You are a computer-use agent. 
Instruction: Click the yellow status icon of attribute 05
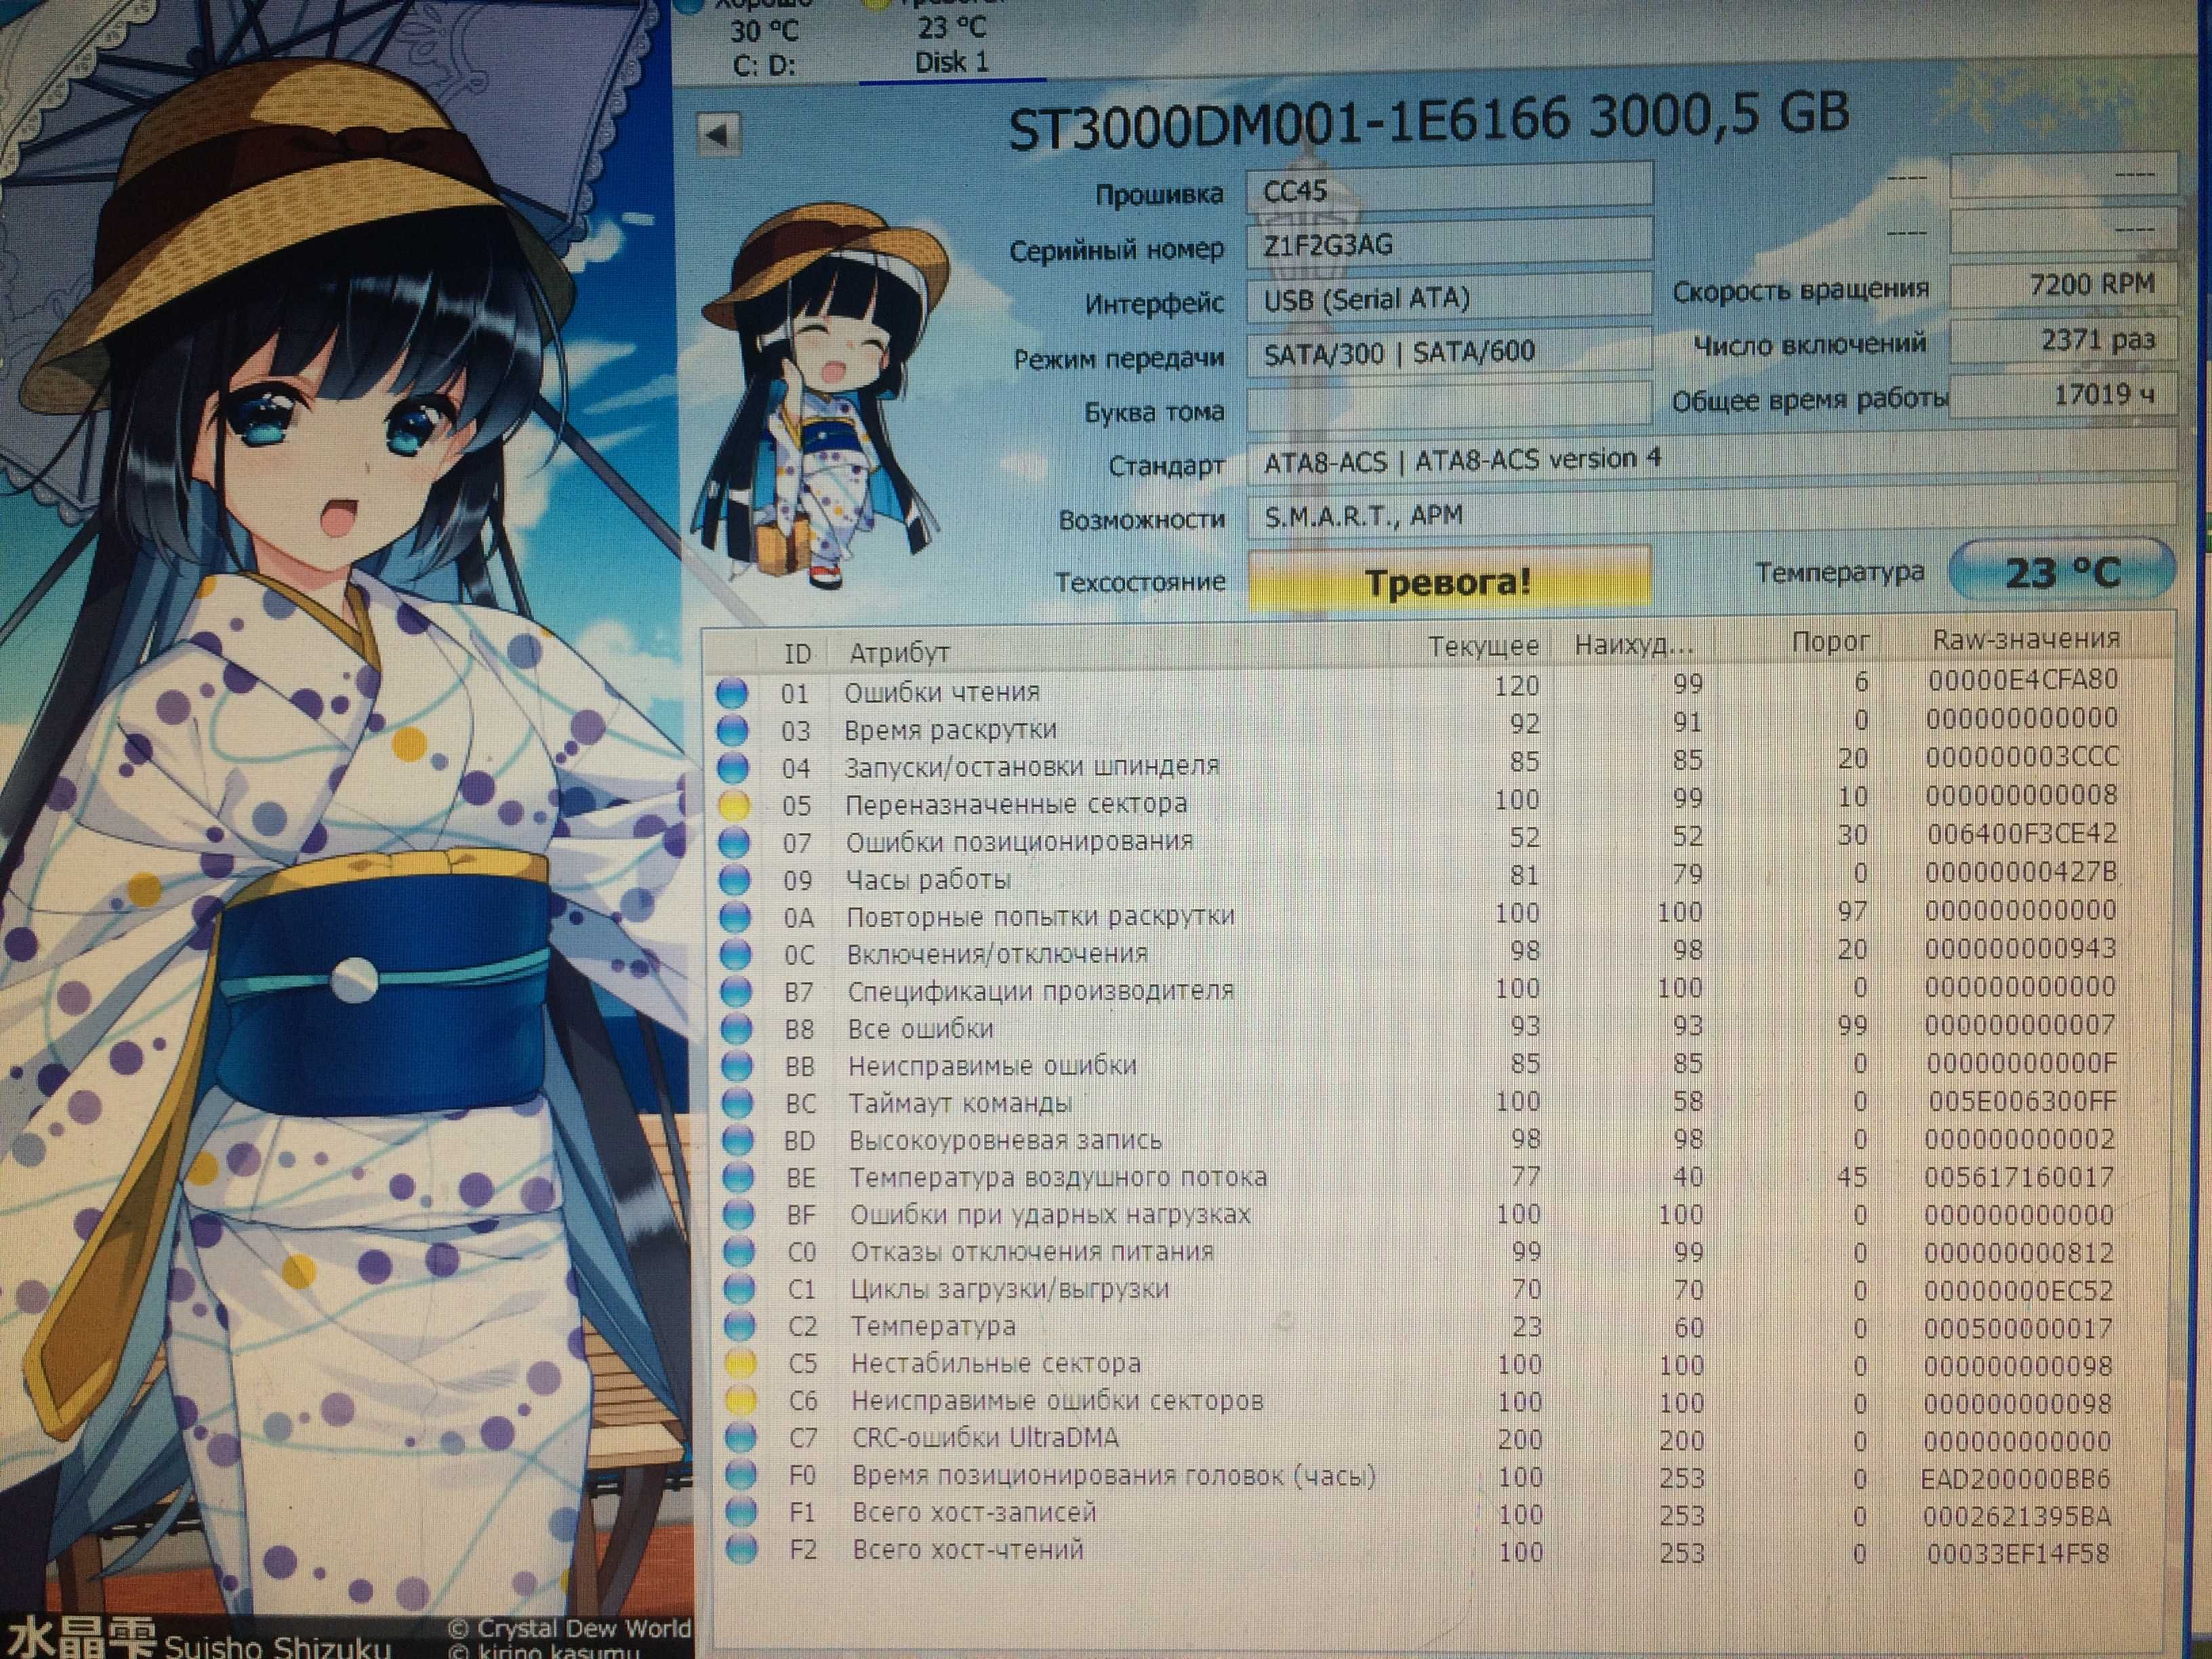tap(733, 806)
